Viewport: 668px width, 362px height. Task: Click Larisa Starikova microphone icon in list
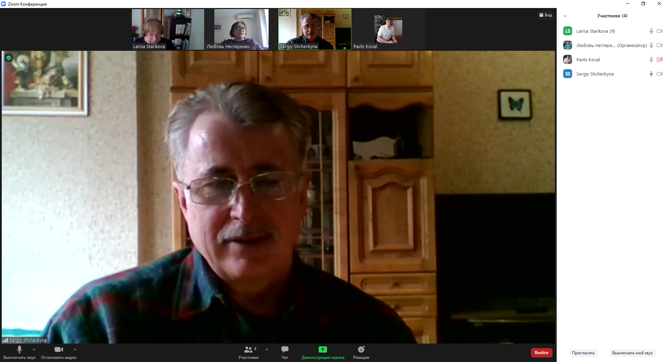click(x=651, y=31)
